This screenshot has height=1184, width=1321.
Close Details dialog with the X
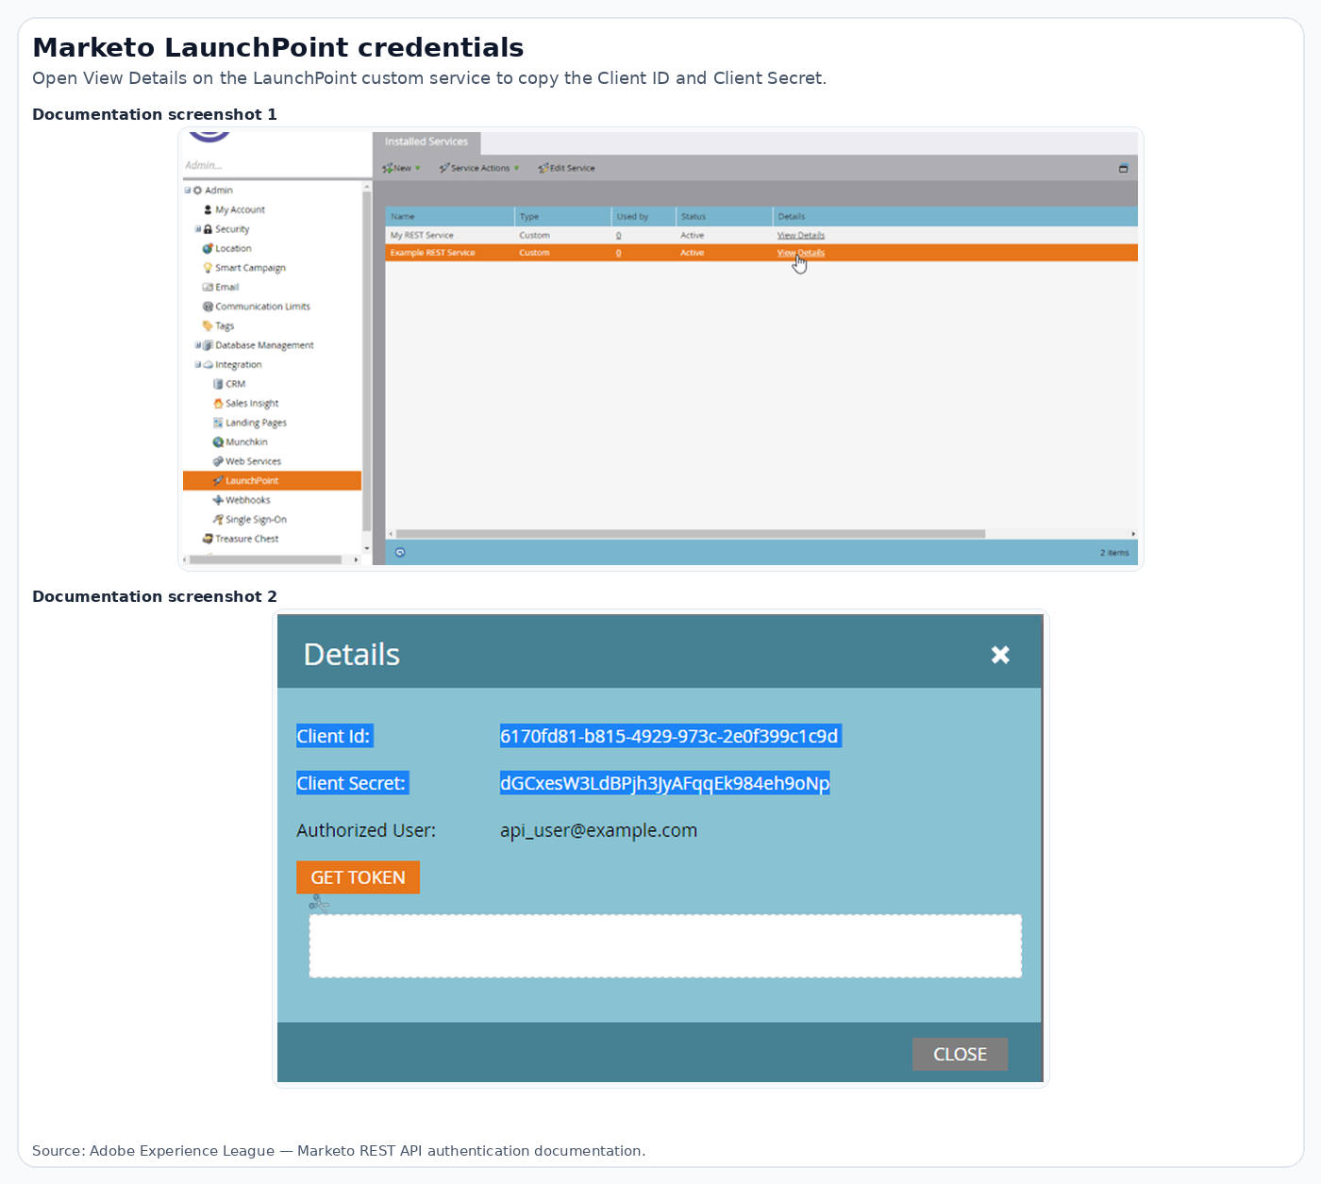point(1000,655)
